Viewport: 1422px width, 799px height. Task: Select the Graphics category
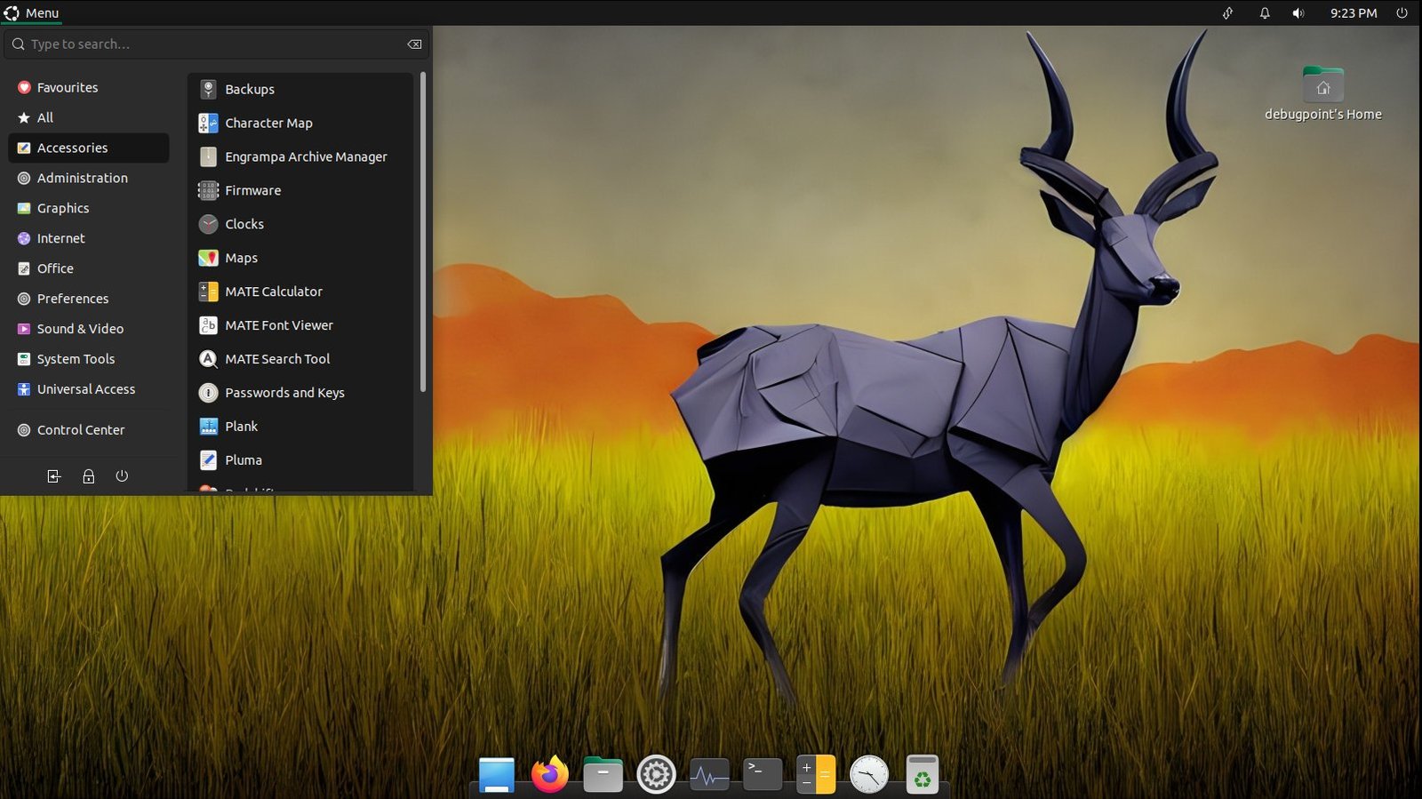[x=88, y=208]
